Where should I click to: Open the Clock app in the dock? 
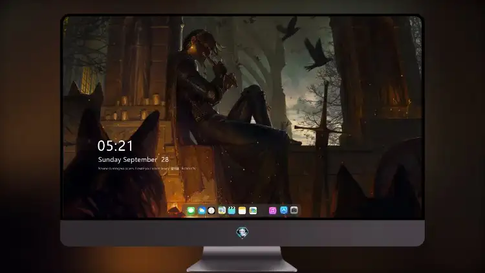[211, 210]
